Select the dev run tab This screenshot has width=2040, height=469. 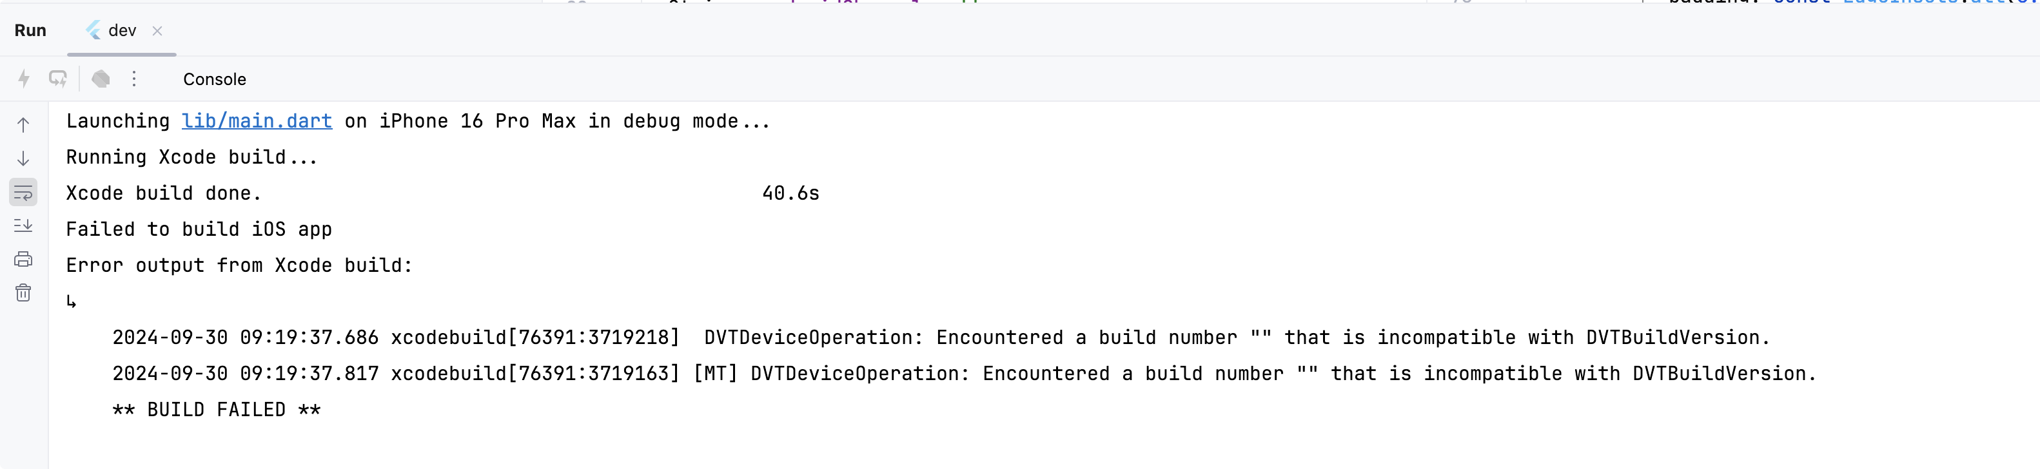point(121,30)
